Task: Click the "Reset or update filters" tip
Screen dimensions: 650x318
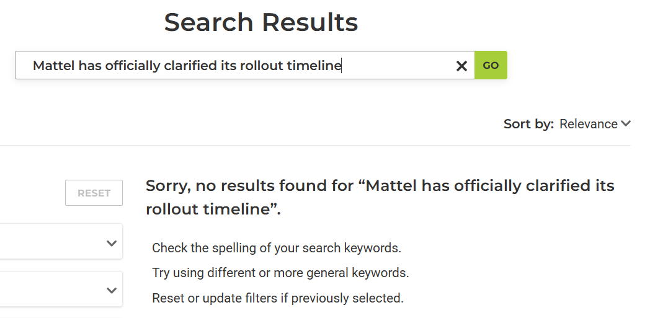Action: pyautogui.click(x=278, y=298)
